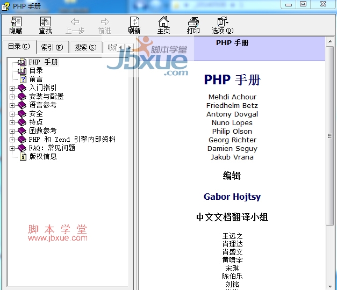Click the vertical scrollbar thumb in content pane
Viewport: 337px width, 290px height.
(x=329, y=136)
